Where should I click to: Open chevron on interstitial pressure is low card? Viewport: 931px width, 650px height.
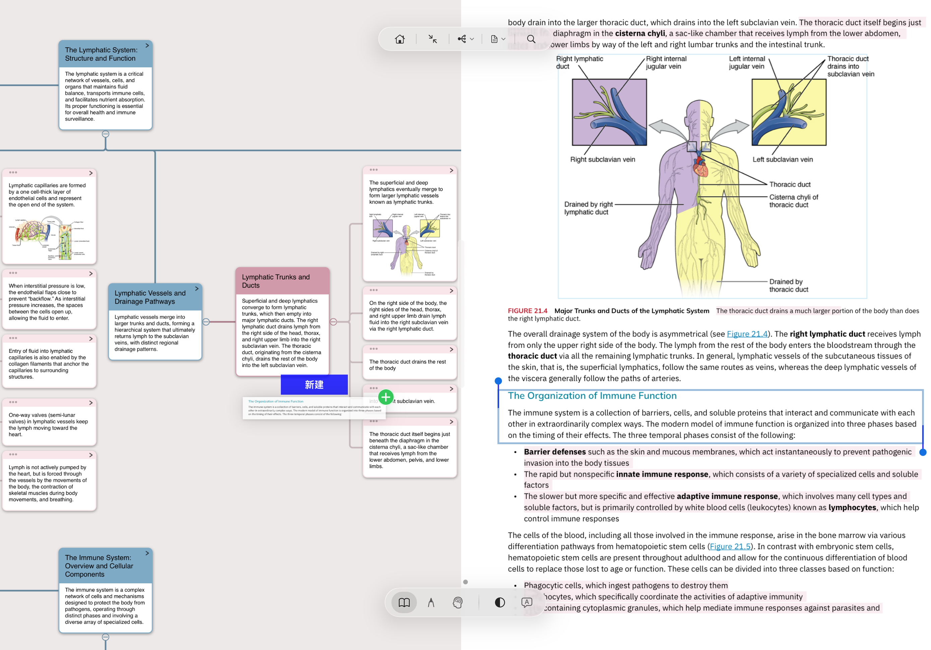click(91, 274)
